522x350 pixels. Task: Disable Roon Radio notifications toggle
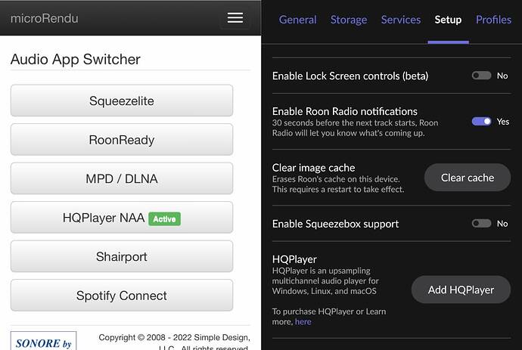(x=481, y=122)
